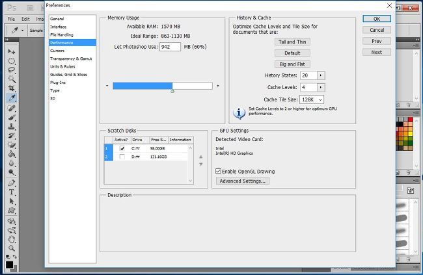Viewport: 423px width, 275px height.
Task: Open the tool preset picker arrow in options bar
Action: point(22,31)
